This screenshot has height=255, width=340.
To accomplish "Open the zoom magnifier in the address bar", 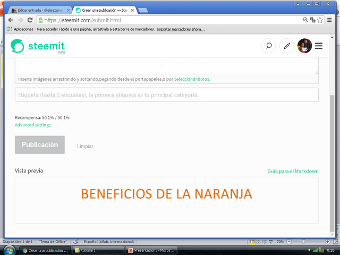I will point(305,20).
